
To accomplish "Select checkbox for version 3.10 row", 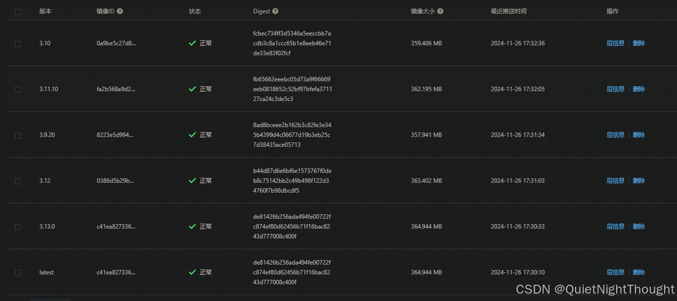I will pos(18,44).
